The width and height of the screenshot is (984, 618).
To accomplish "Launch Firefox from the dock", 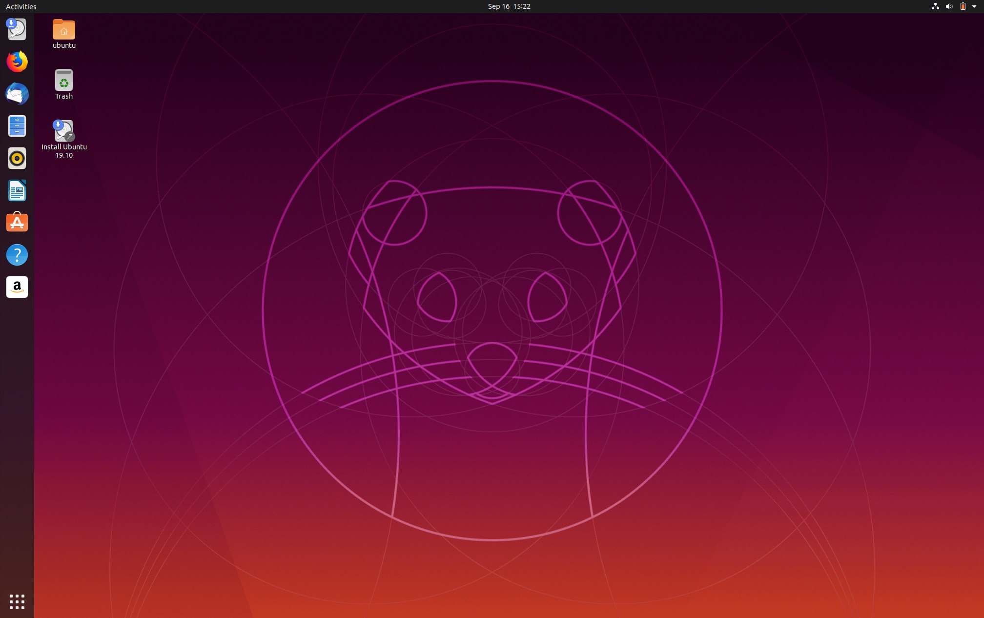I will 17,62.
